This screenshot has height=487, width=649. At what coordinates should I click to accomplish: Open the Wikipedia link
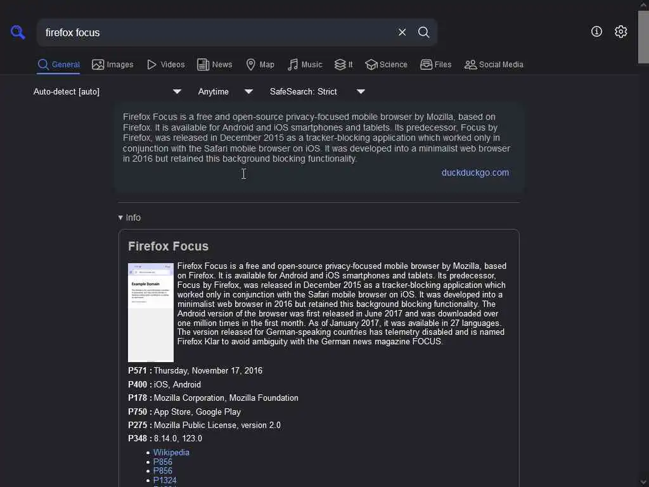171,453
